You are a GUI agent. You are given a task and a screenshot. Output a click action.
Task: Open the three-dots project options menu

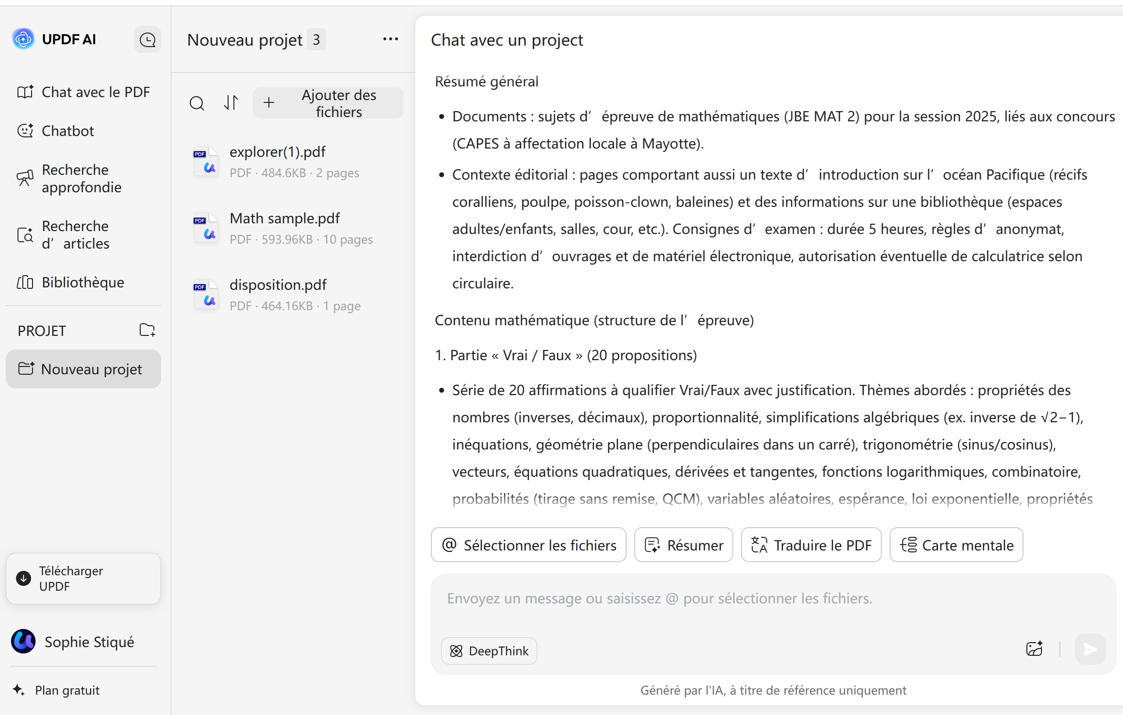(x=390, y=39)
